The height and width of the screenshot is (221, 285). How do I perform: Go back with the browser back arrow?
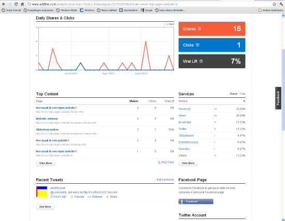point(4,4)
